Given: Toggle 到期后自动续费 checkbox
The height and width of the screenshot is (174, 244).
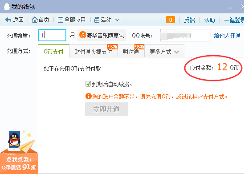Looking at the screenshot, I should click(x=88, y=84).
